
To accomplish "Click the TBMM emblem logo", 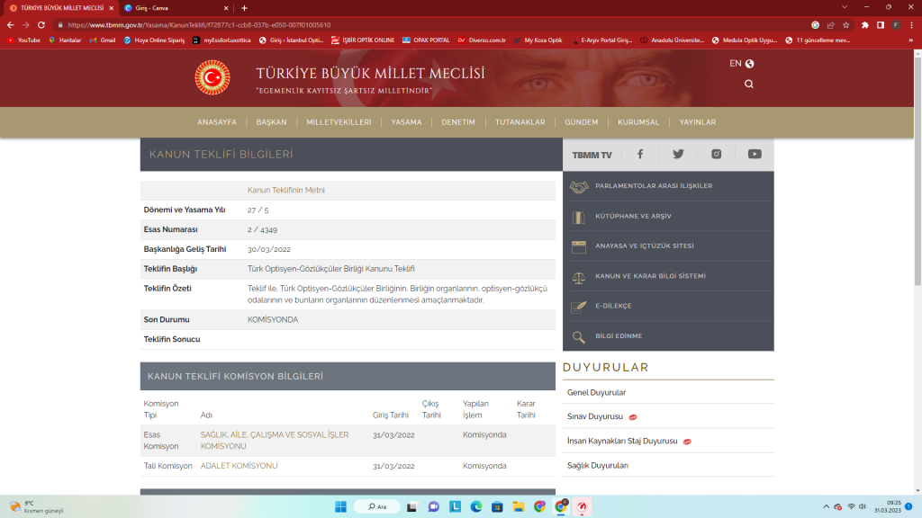I will pyautogui.click(x=212, y=78).
